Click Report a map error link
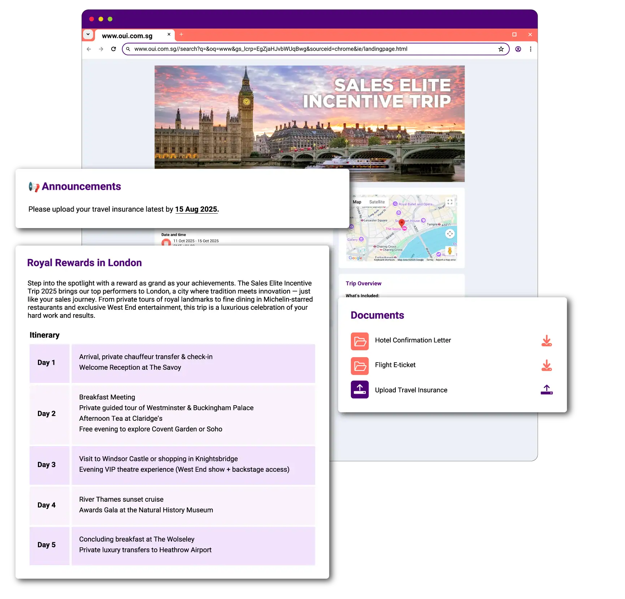Viewport: 625px width, 599px height. (x=446, y=260)
